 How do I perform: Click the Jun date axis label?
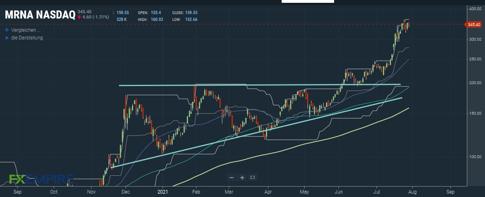tap(339, 192)
